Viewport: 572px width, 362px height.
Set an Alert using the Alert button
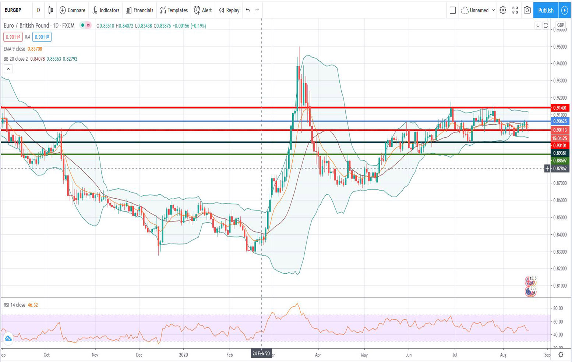(x=203, y=10)
